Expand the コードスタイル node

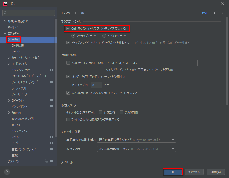click(9, 64)
